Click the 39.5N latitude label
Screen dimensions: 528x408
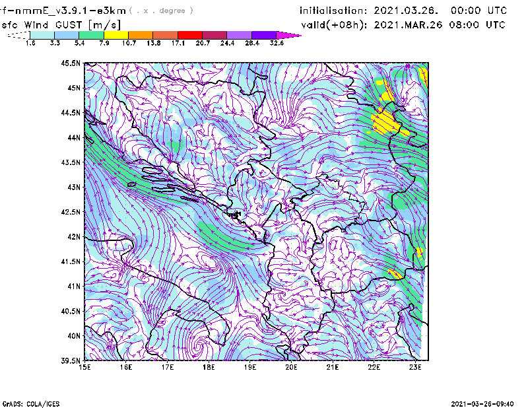(x=71, y=361)
